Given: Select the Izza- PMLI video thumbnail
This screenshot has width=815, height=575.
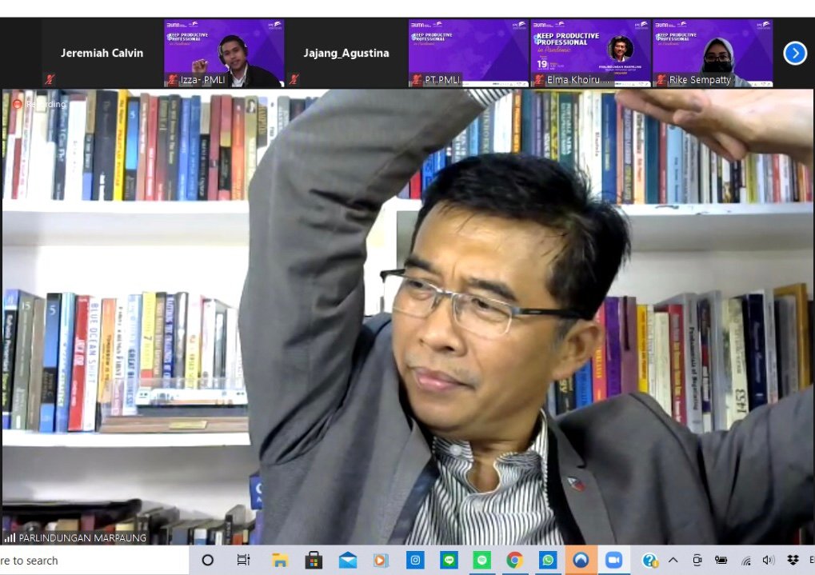Looking at the screenshot, I should (x=224, y=53).
